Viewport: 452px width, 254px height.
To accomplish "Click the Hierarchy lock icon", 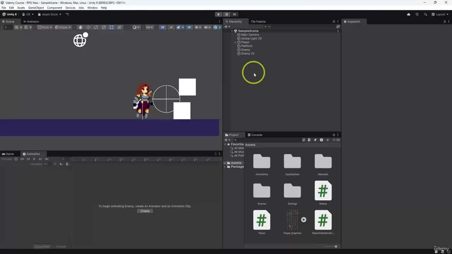I will point(334,22).
